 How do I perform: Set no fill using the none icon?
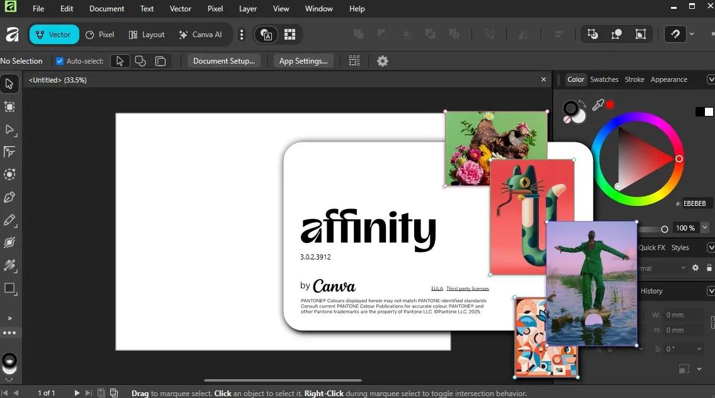(x=567, y=120)
